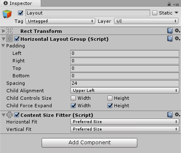Click the Inspector info icon
The image size is (181, 153).
click(5, 3)
